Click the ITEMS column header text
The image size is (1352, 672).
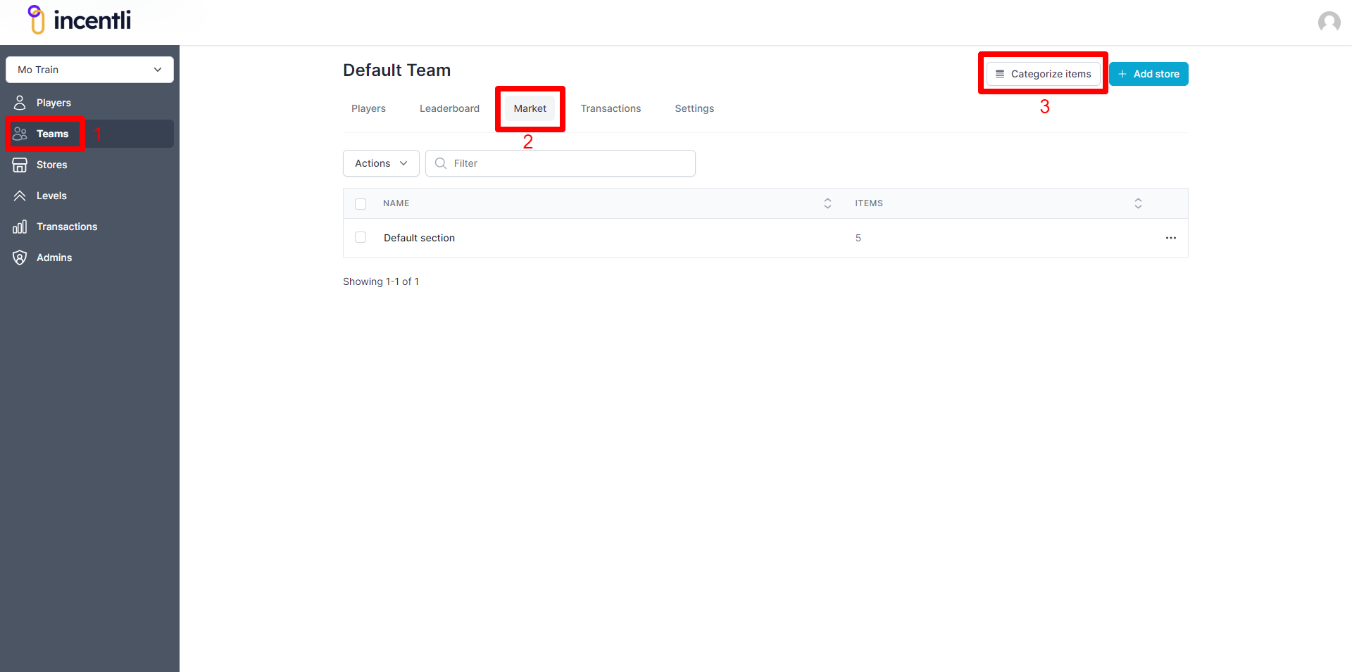click(869, 203)
